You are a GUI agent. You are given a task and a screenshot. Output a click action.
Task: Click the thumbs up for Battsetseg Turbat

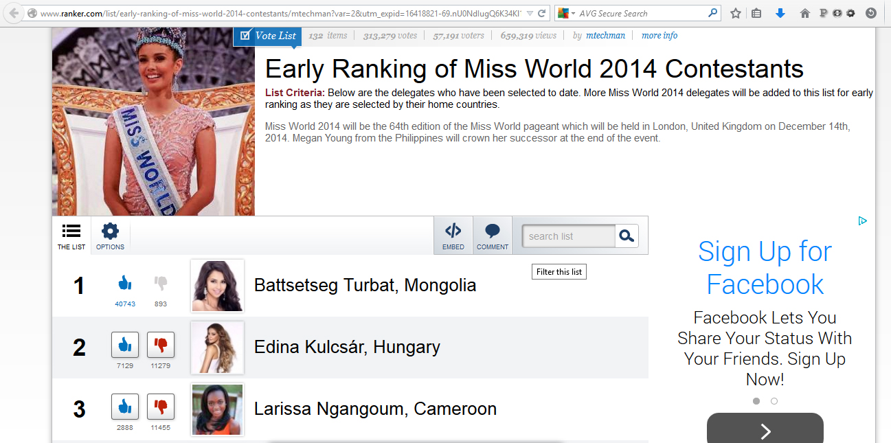pyautogui.click(x=124, y=282)
